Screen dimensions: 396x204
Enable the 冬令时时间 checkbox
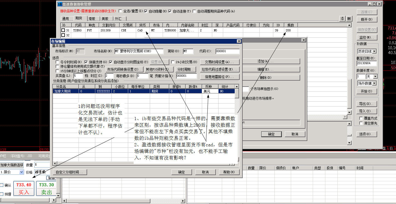click(58, 62)
